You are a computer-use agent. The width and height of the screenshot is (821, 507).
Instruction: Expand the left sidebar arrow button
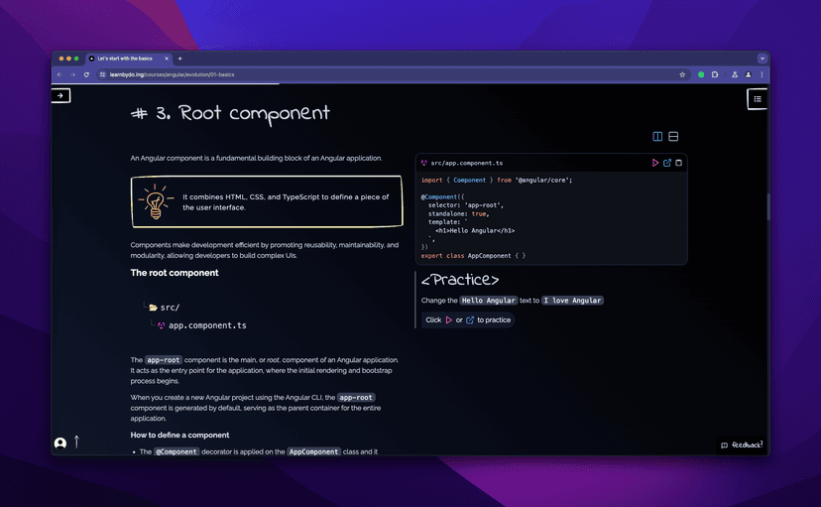coord(60,95)
